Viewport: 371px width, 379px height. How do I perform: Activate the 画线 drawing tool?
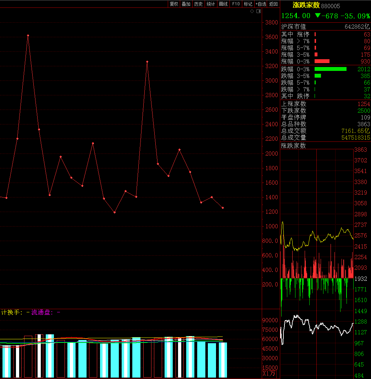click(x=223, y=4)
